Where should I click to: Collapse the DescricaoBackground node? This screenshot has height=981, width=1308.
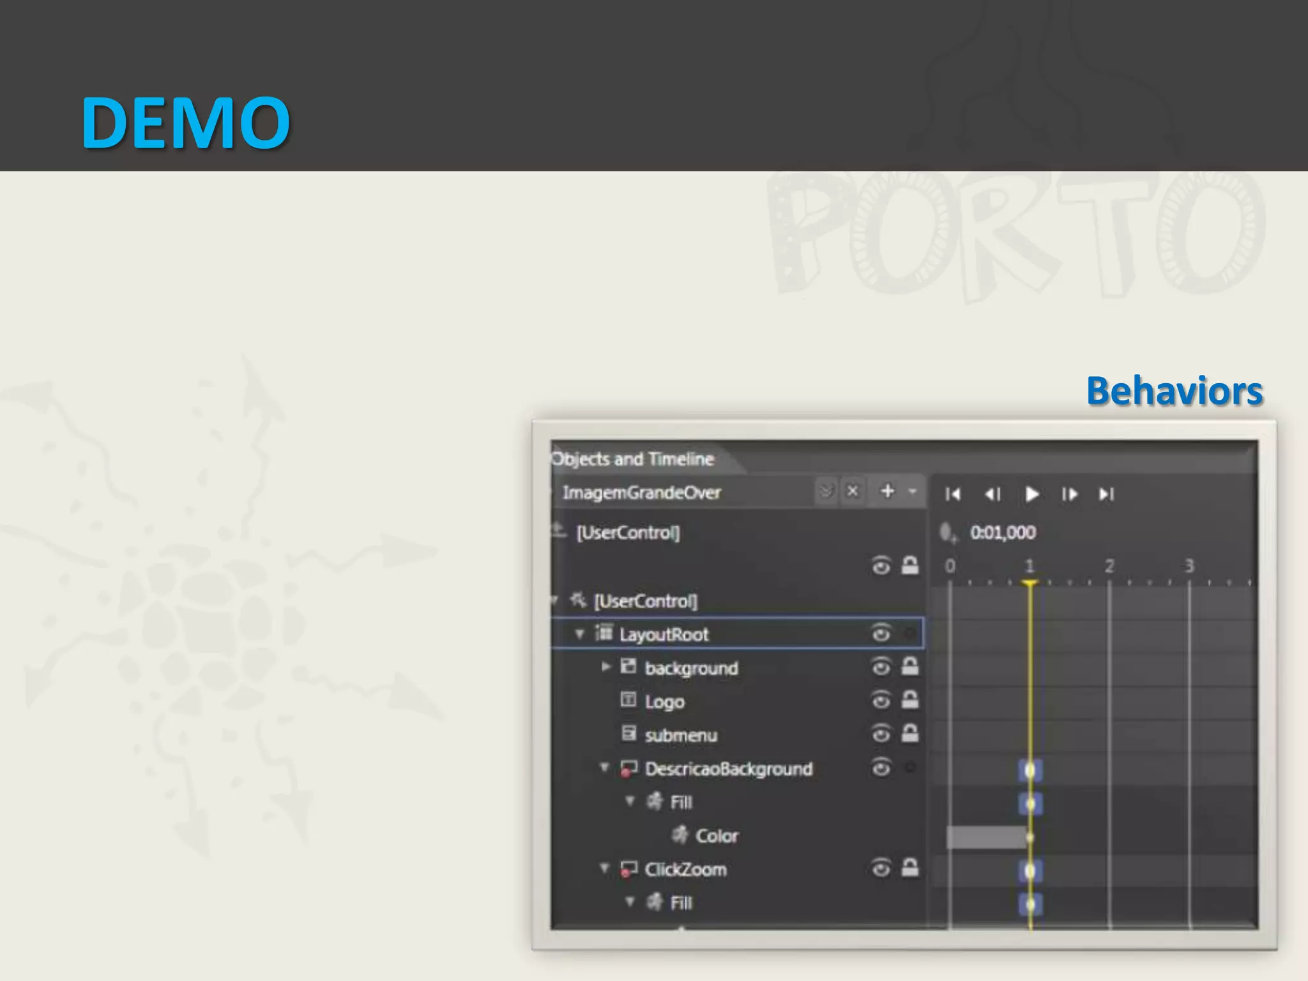604,768
